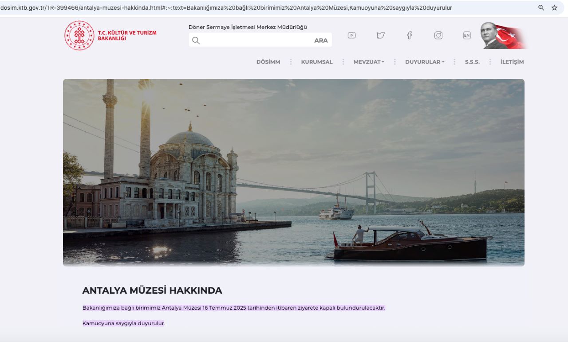This screenshot has width=568, height=342.
Task: Click the magnifying glass search icon
Action: click(x=196, y=40)
